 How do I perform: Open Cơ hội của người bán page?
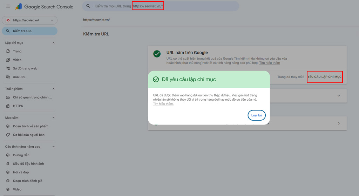tap(29, 135)
